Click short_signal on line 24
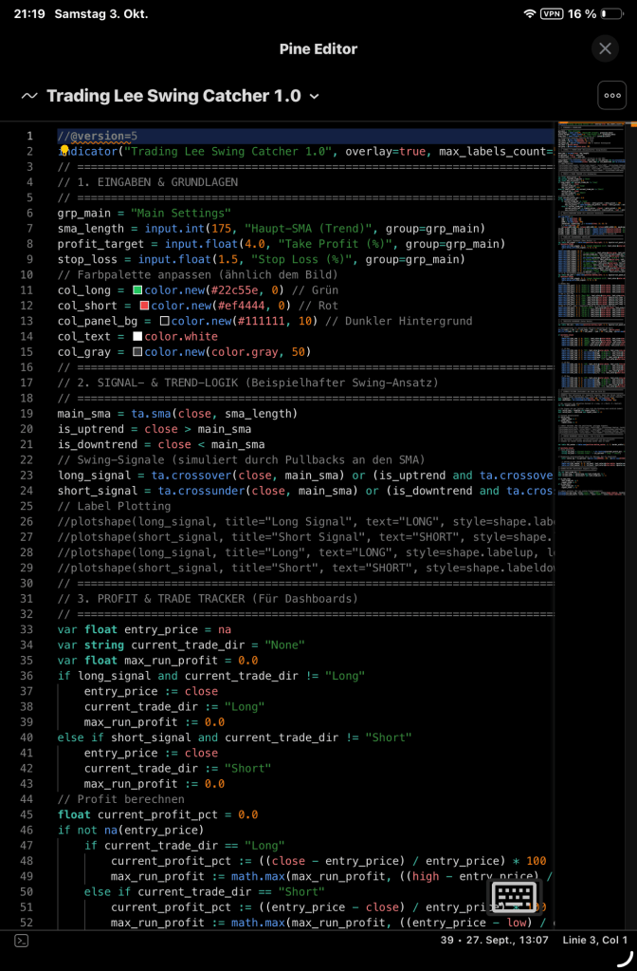 98,491
